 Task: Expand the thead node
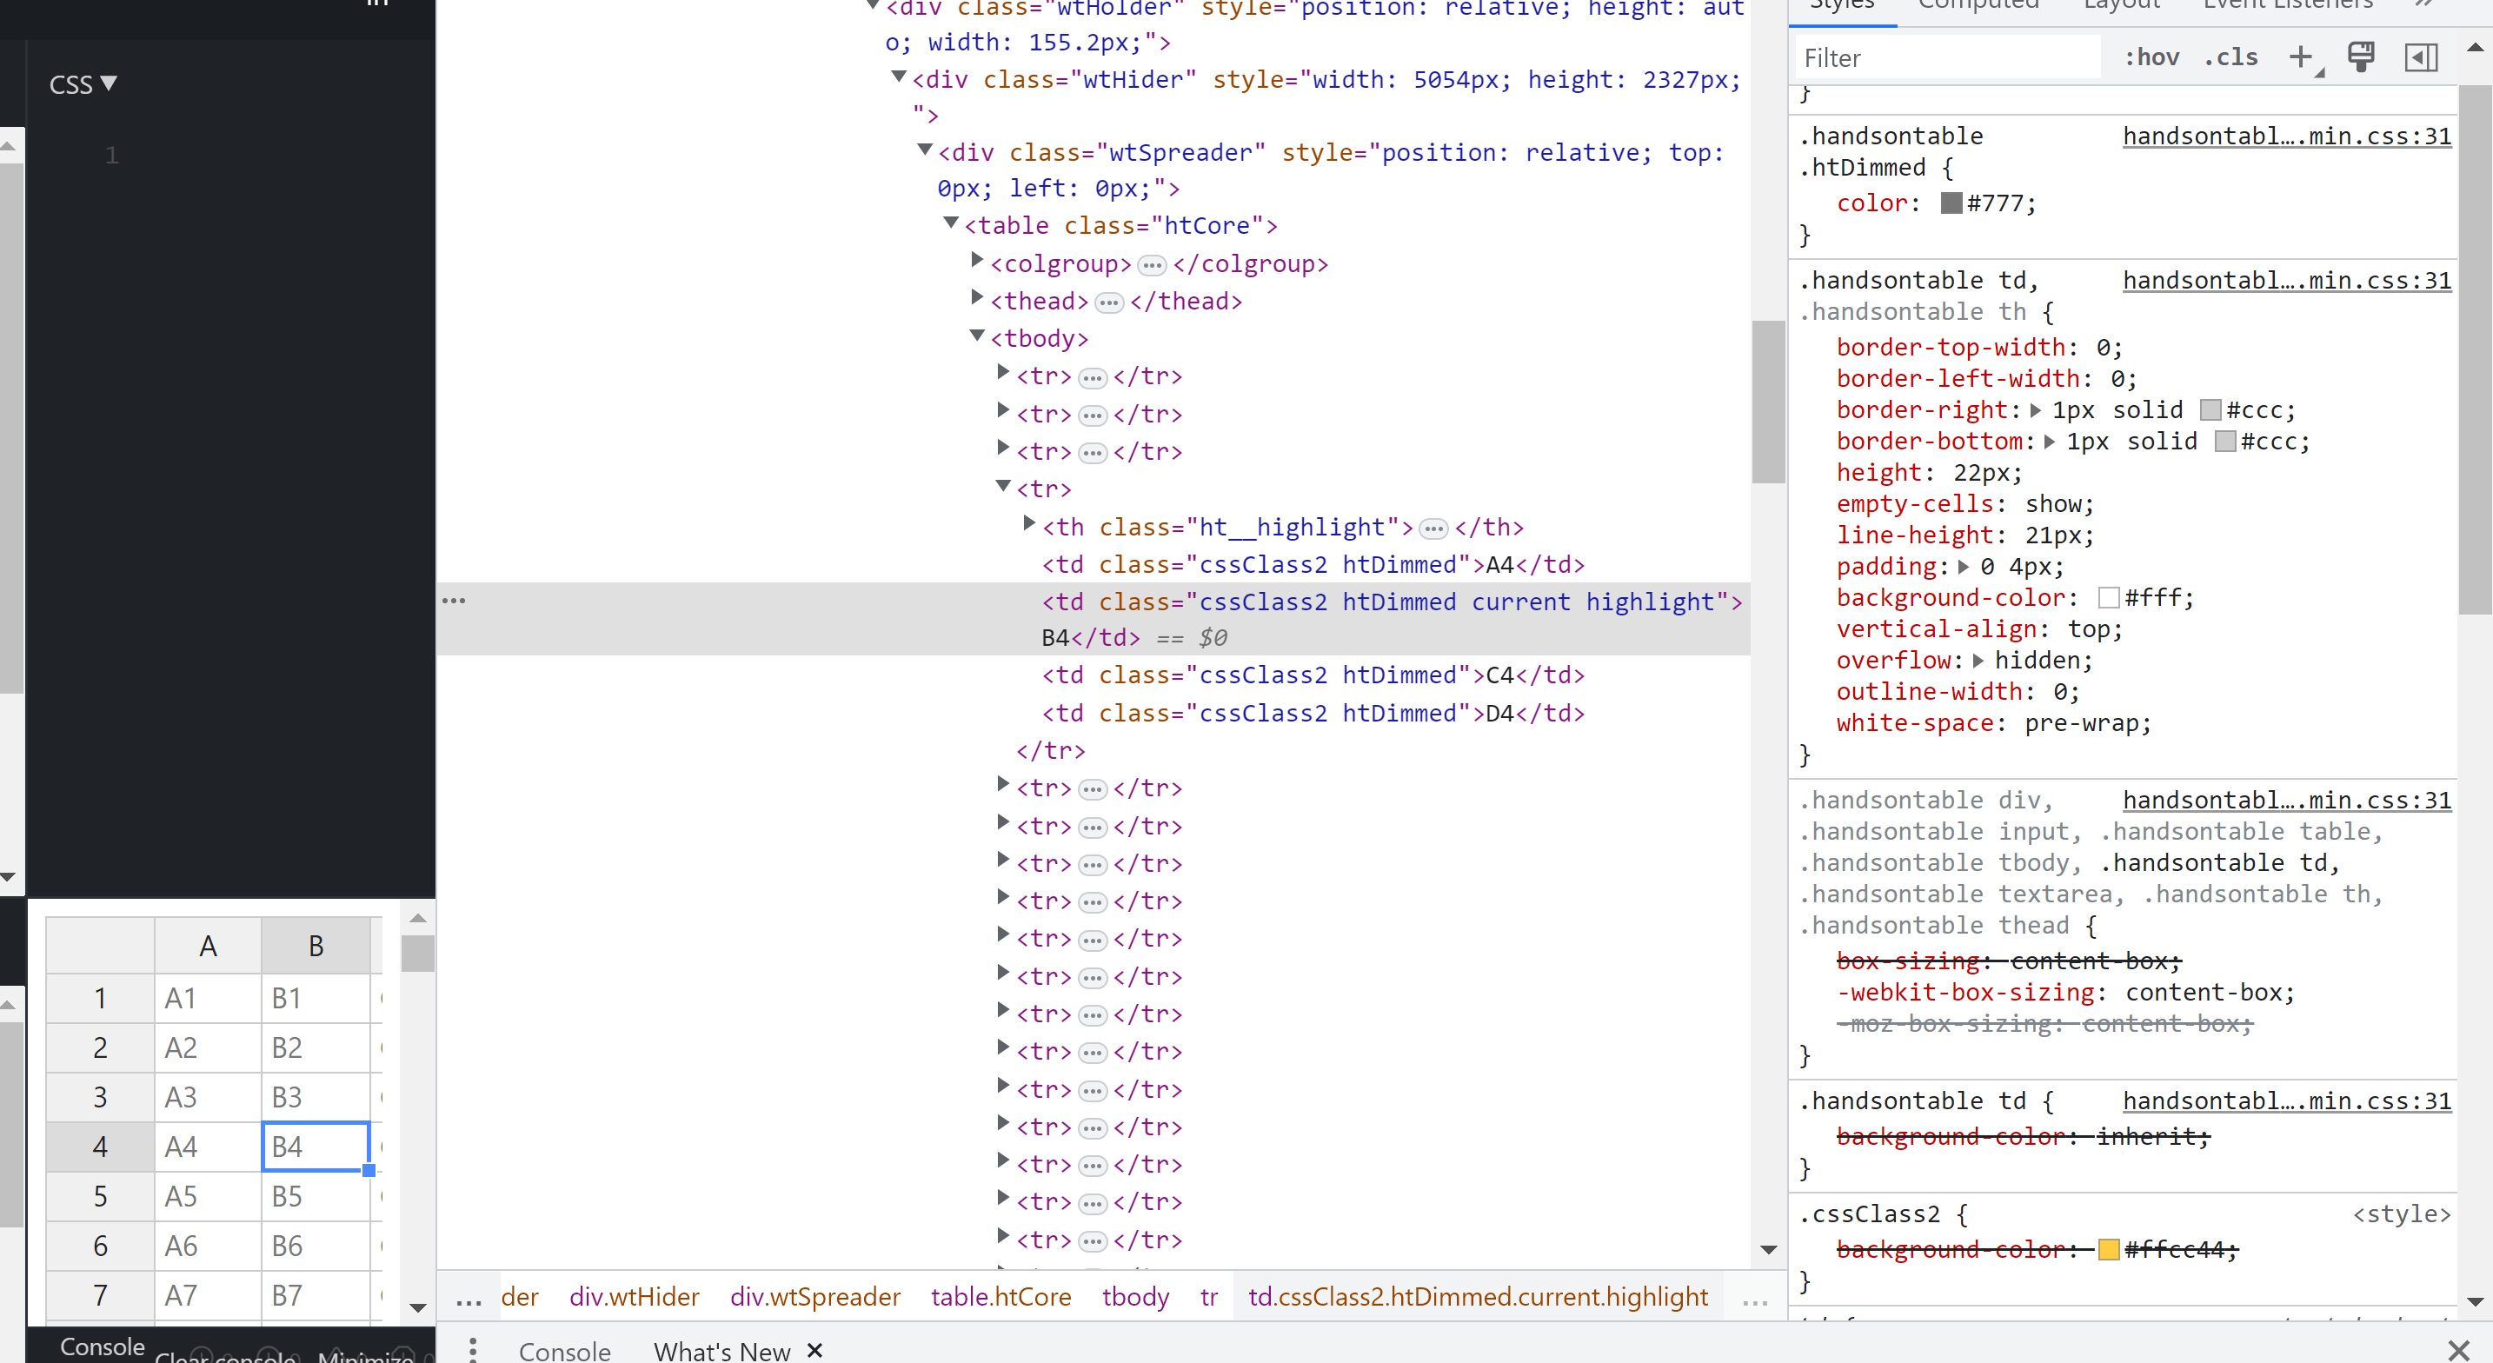click(977, 298)
